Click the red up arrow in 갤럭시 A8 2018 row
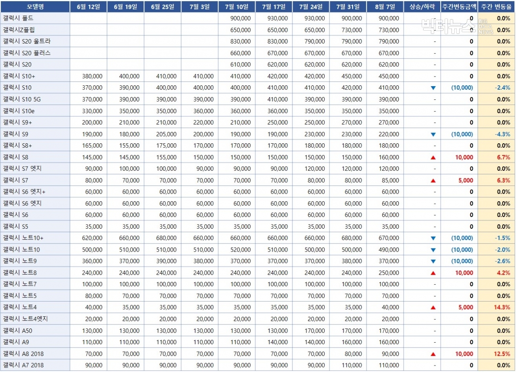This screenshot has height=372, width=516. [433, 354]
